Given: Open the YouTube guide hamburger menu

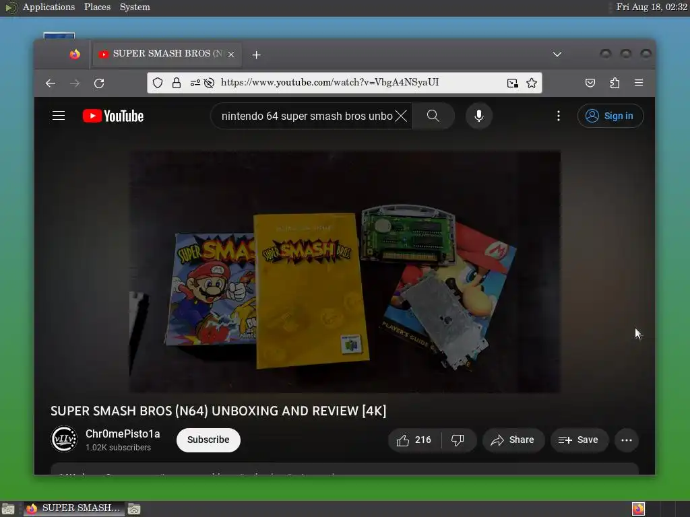Looking at the screenshot, I should point(59,116).
